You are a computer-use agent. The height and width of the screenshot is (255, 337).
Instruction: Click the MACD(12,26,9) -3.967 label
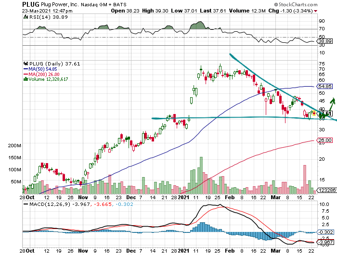coord(60,204)
